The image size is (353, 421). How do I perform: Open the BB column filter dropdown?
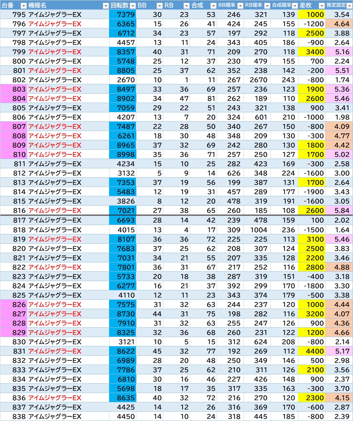[159, 6]
